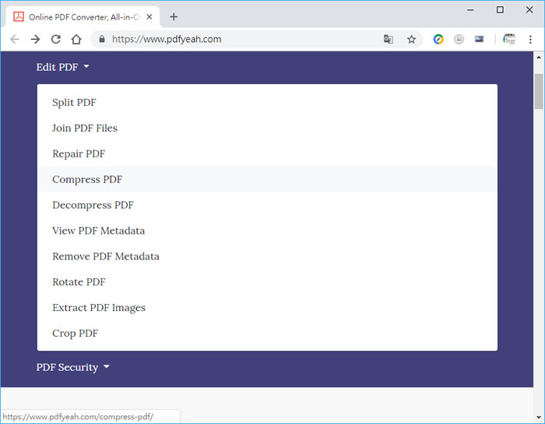545x424 pixels.
Task: Close the Online PDF Converter tab
Action: point(149,16)
